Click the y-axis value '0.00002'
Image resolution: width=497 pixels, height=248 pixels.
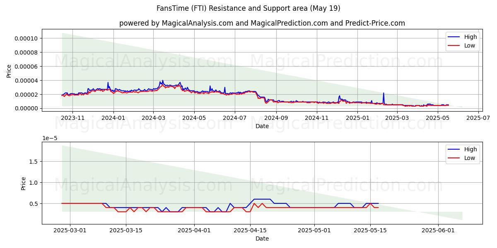(x=26, y=95)
